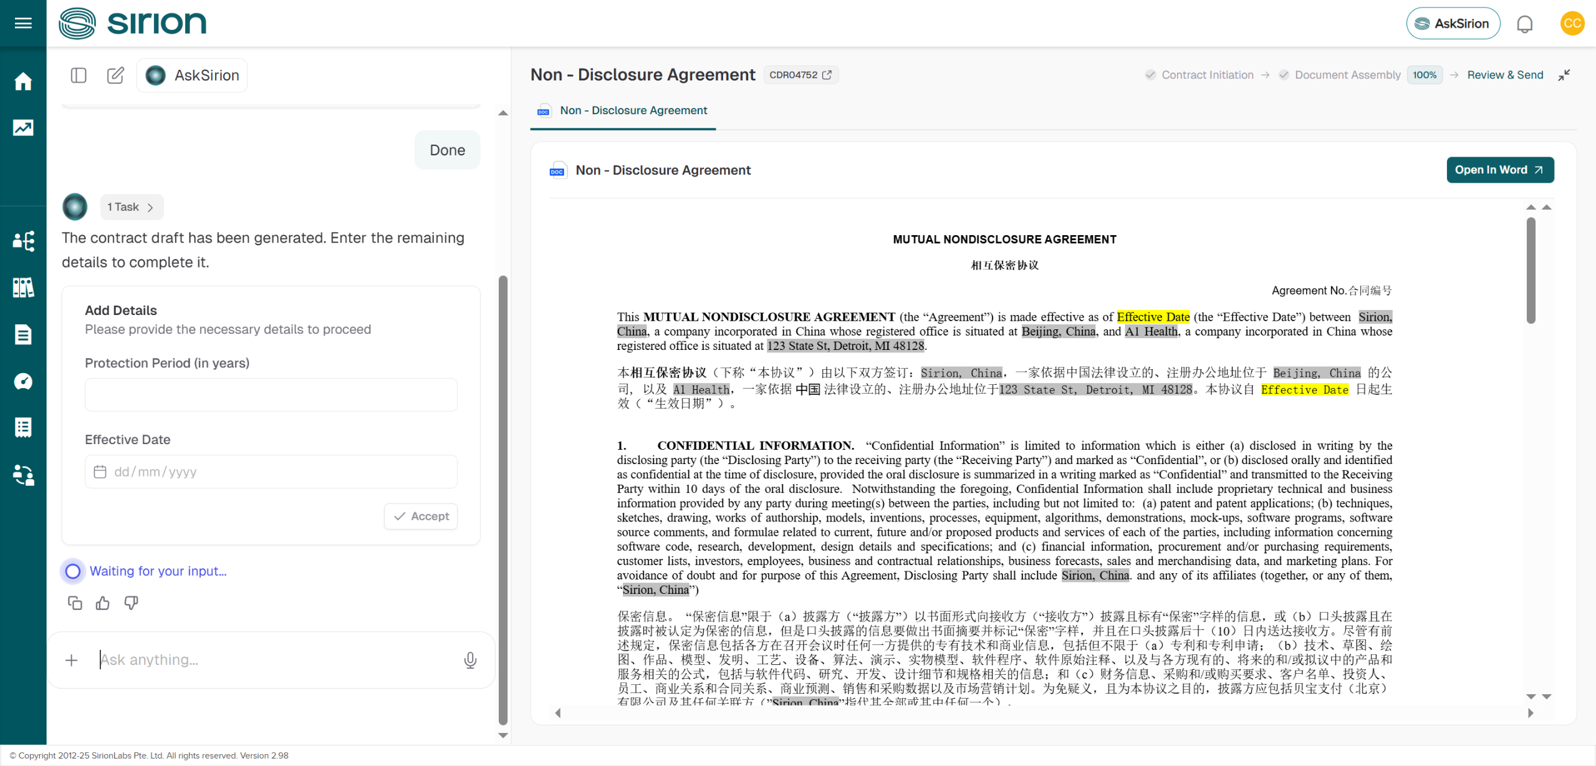Collapse the document view using shrink icon

[x=1564, y=75]
